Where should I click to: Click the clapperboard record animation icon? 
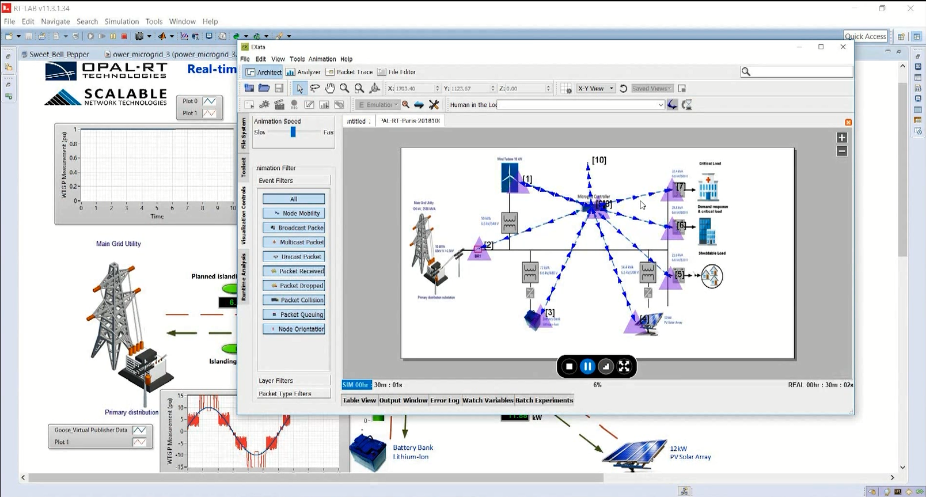[279, 105]
